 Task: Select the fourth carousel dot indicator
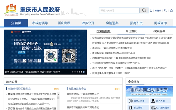pyautogui.click(x=79, y=72)
